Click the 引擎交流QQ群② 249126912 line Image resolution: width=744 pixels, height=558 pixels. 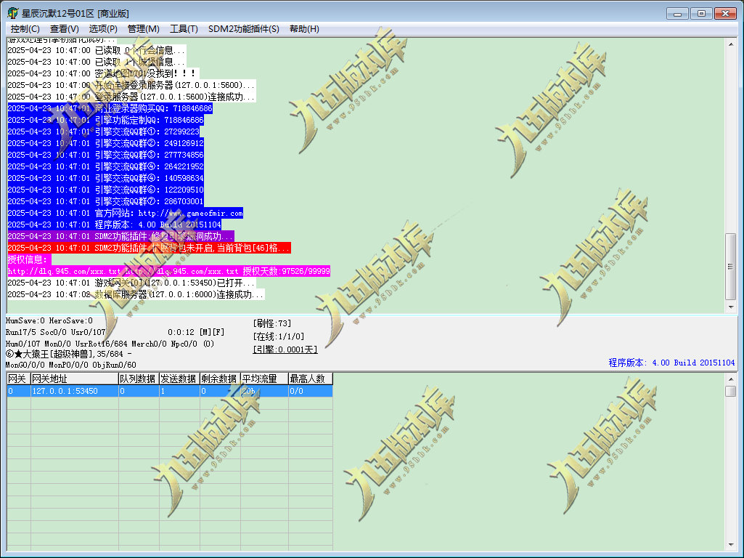point(106,143)
